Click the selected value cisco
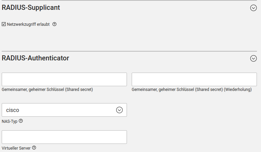 click(x=13, y=110)
